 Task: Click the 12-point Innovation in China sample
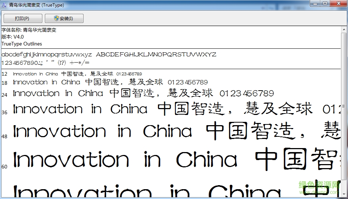click(x=77, y=74)
